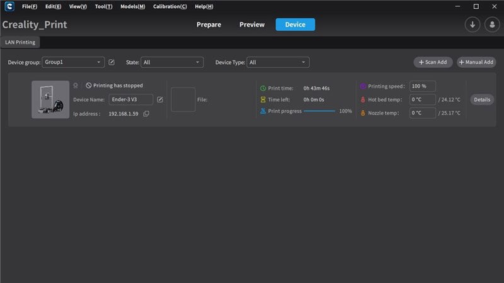Viewport: 504px width, 283px height.
Task: Click the current bed temperature 24.12 °C
Action: tap(450, 99)
